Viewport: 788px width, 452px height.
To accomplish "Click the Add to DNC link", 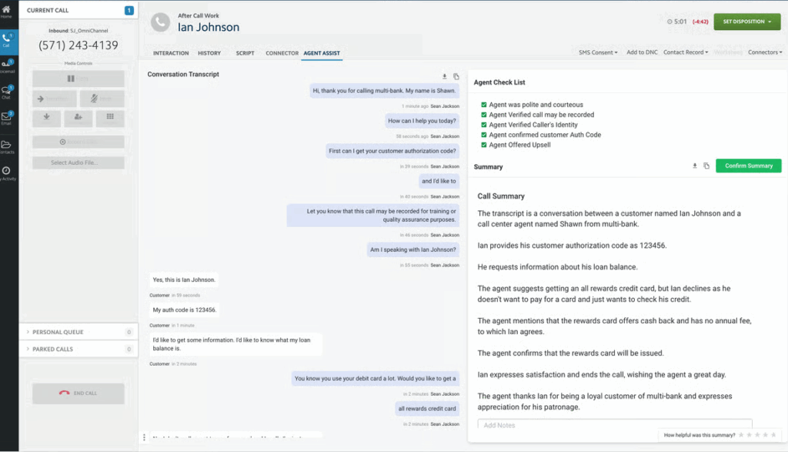I will (640, 52).
